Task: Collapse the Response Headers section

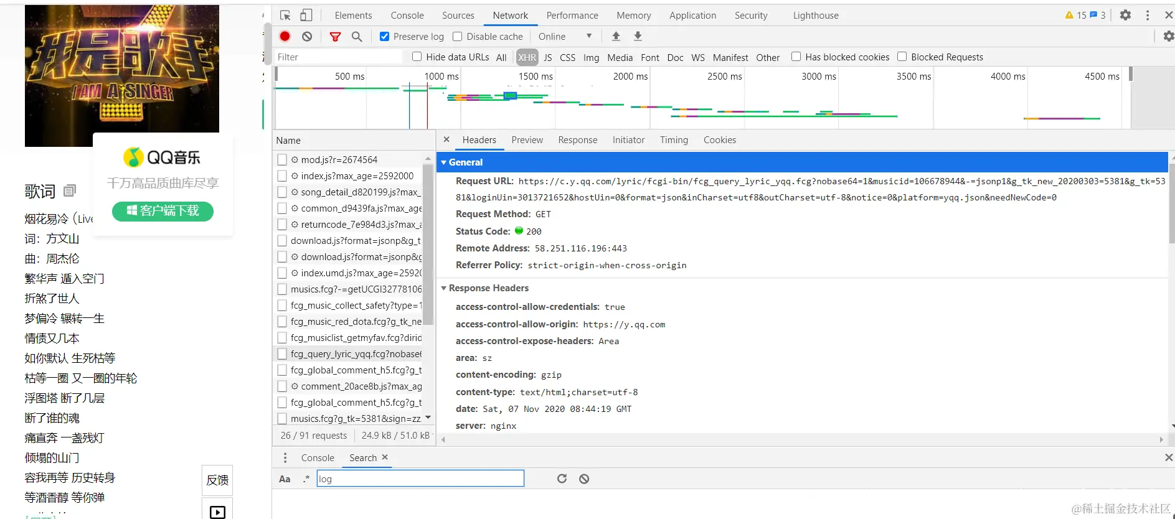Action: tap(444, 288)
